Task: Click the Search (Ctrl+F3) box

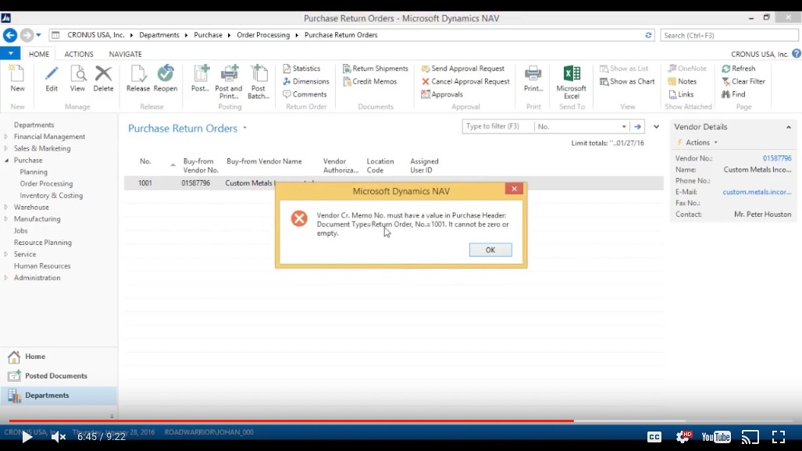Action: pos(729,35)
